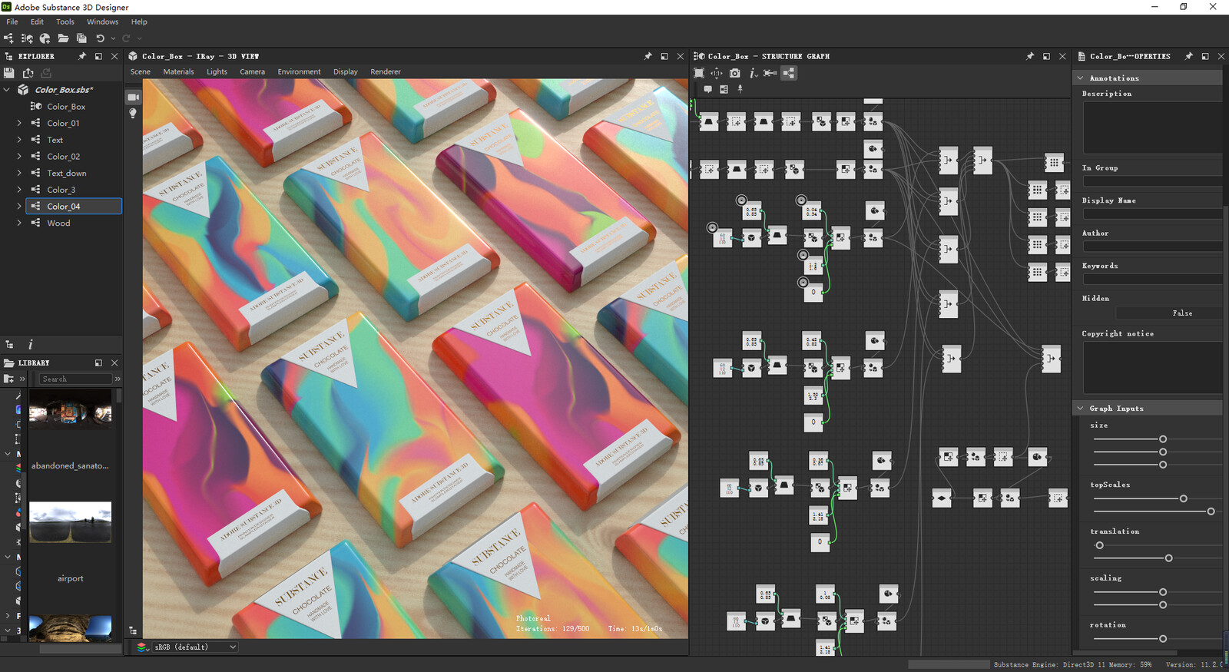
Task: Click the new MDL material toolbar icon
Action: [x=45, y=38]
